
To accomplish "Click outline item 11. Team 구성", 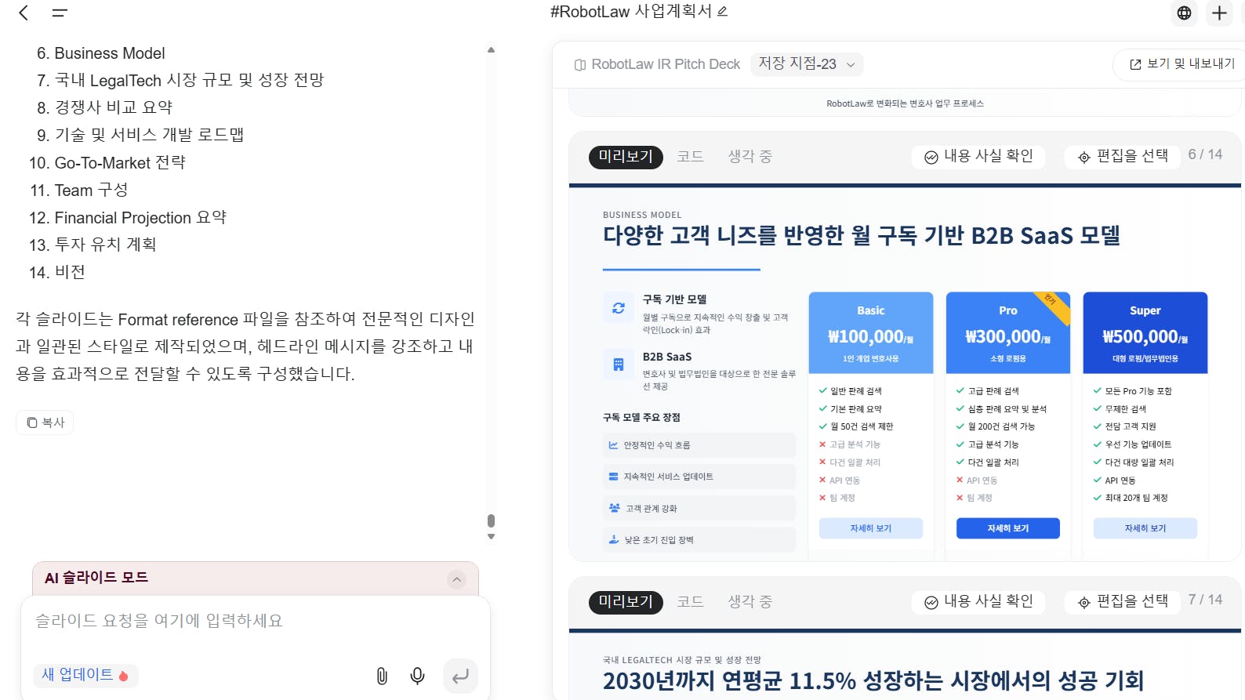I will (79, 190).
